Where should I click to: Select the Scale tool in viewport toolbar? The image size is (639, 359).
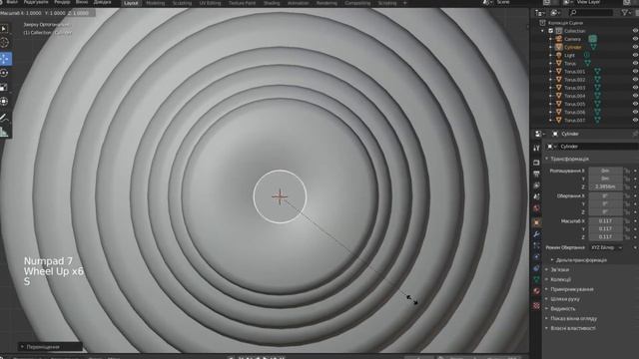[4, 87]
